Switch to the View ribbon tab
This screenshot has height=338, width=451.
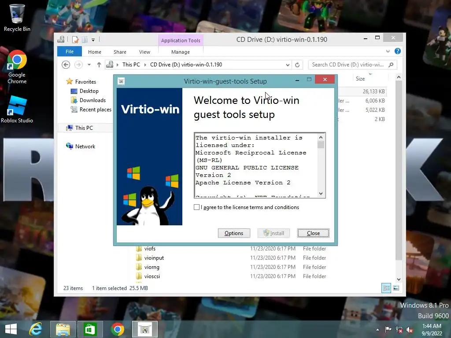point(144,52)
